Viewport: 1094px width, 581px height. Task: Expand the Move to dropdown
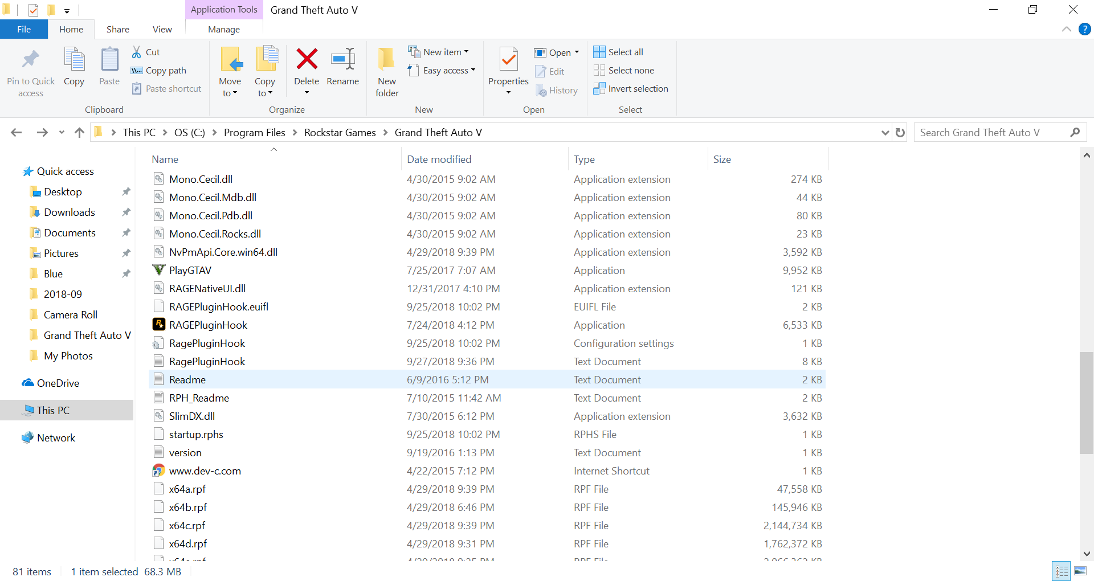click(x=230, y=93)
